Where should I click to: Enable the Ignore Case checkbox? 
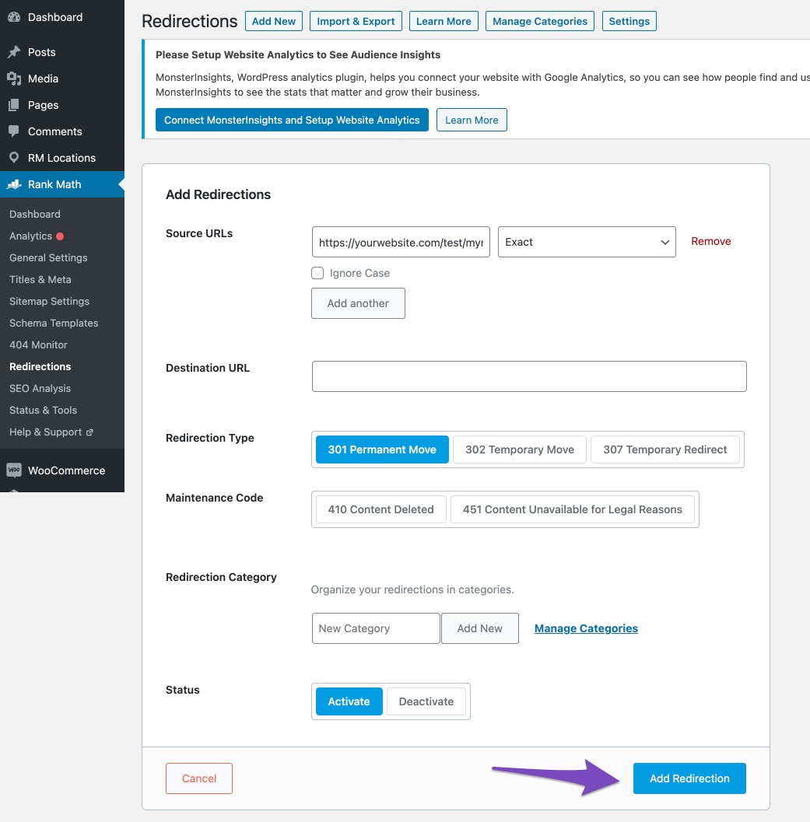(x=317, y=273)
